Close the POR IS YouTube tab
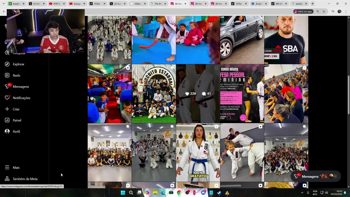The image size is (350, 197). pos(64,4)
